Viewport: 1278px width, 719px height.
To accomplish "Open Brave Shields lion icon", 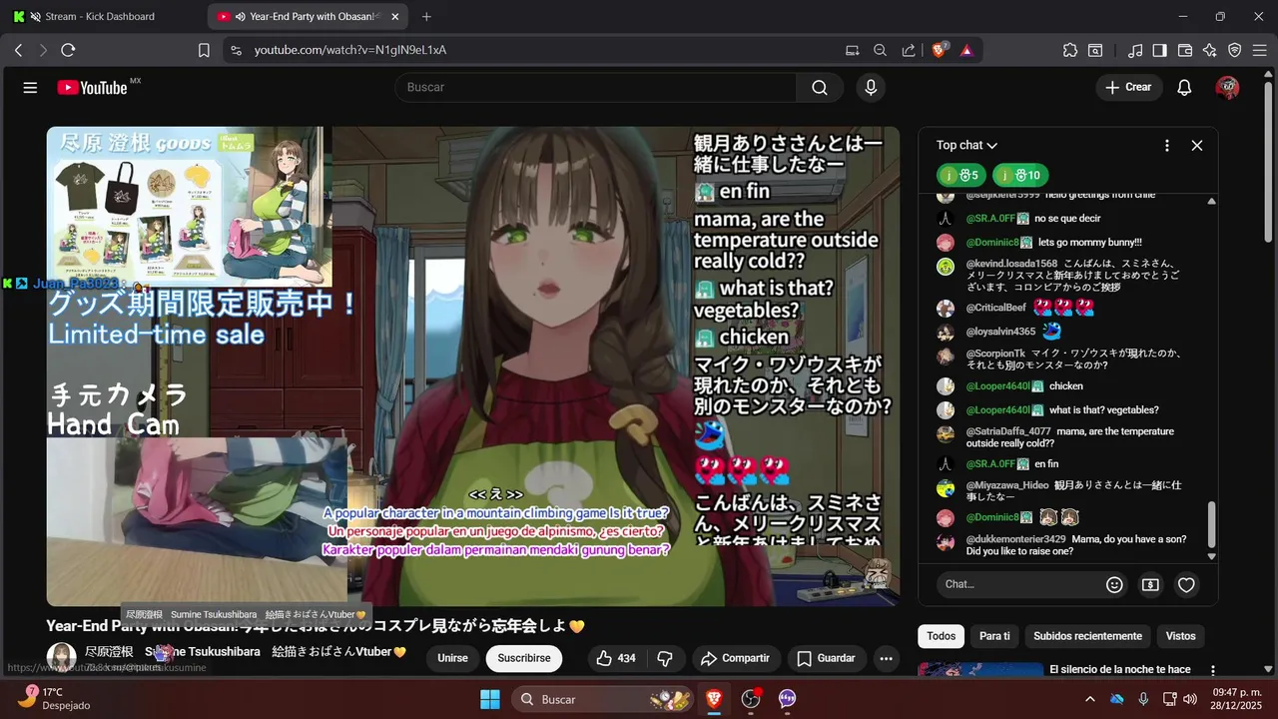I will pyautogui.click(x=940, y=50).
